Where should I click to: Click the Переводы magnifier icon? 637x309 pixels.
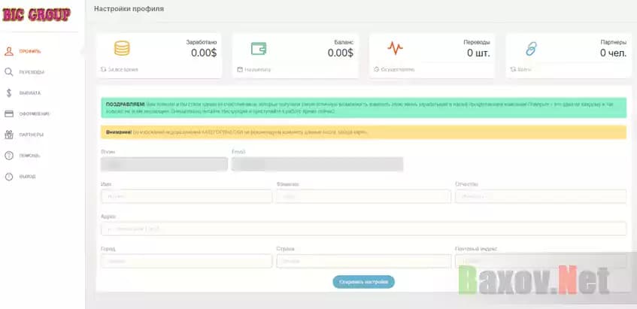point(9,72)
